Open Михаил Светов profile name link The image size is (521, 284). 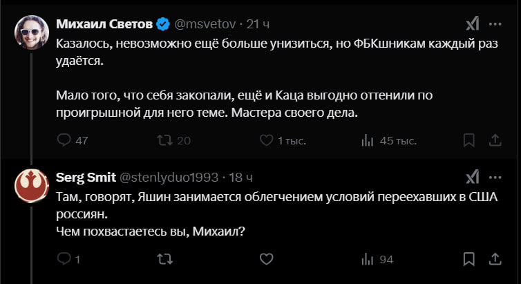click(104, 24)
